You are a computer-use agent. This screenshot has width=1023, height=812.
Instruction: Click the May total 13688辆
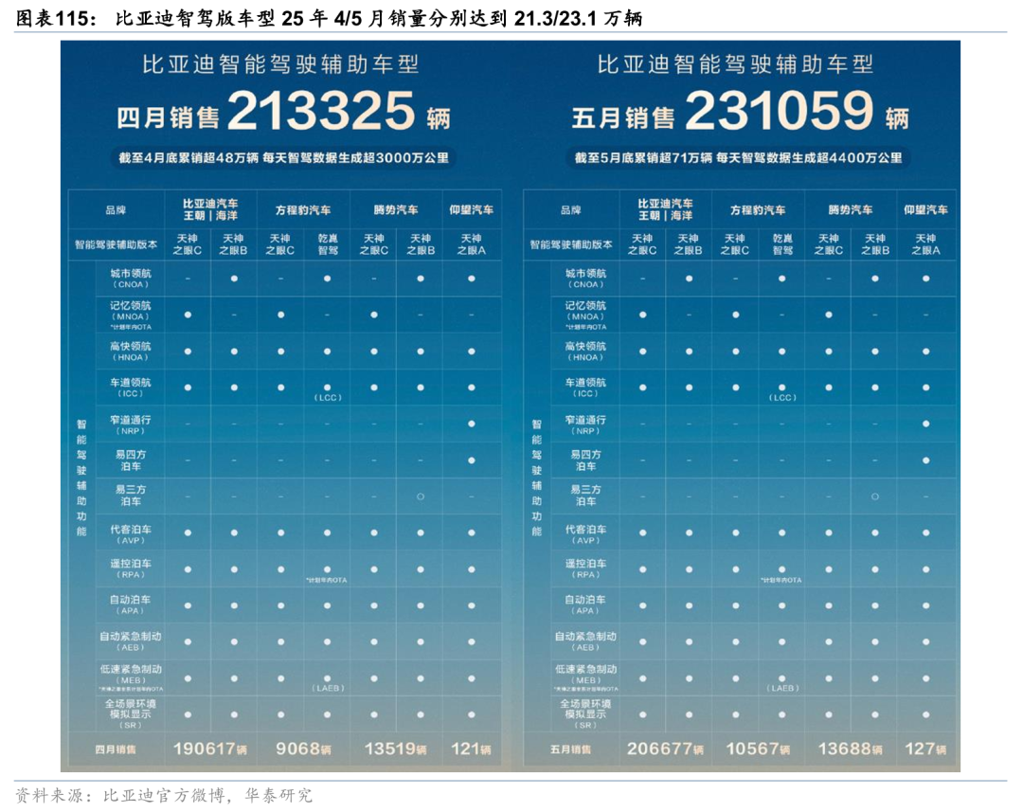coord(850,749)
